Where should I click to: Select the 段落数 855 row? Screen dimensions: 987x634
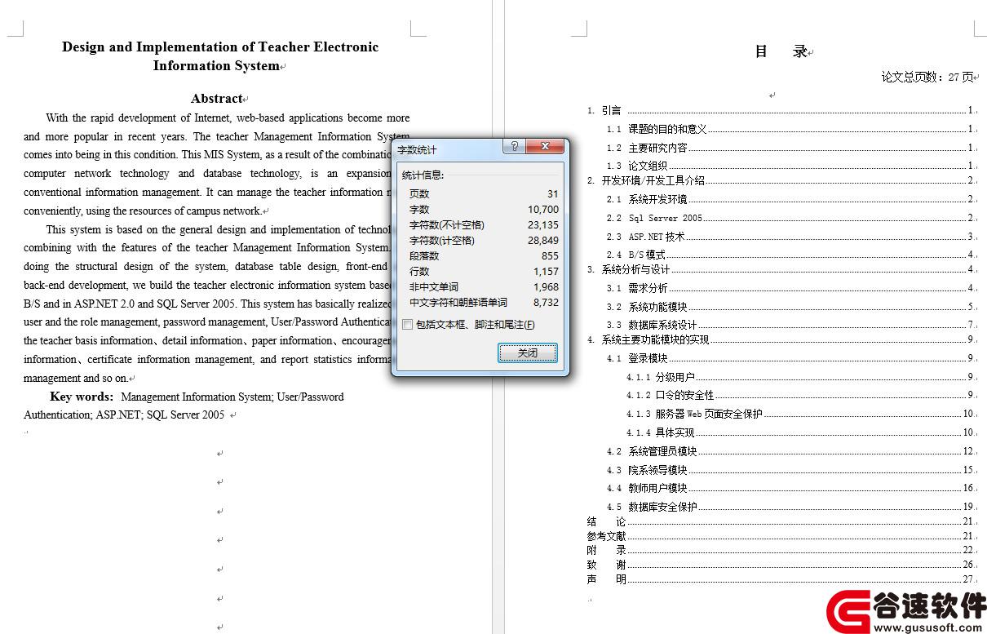pyautogui.click(x=484, y=255)
